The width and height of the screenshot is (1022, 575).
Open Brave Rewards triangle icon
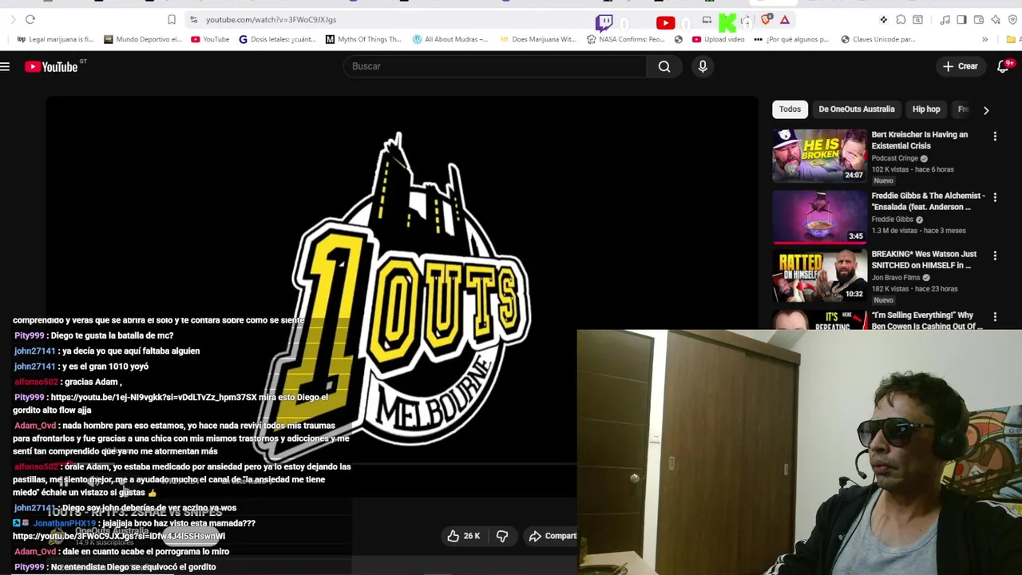point(785,20)
